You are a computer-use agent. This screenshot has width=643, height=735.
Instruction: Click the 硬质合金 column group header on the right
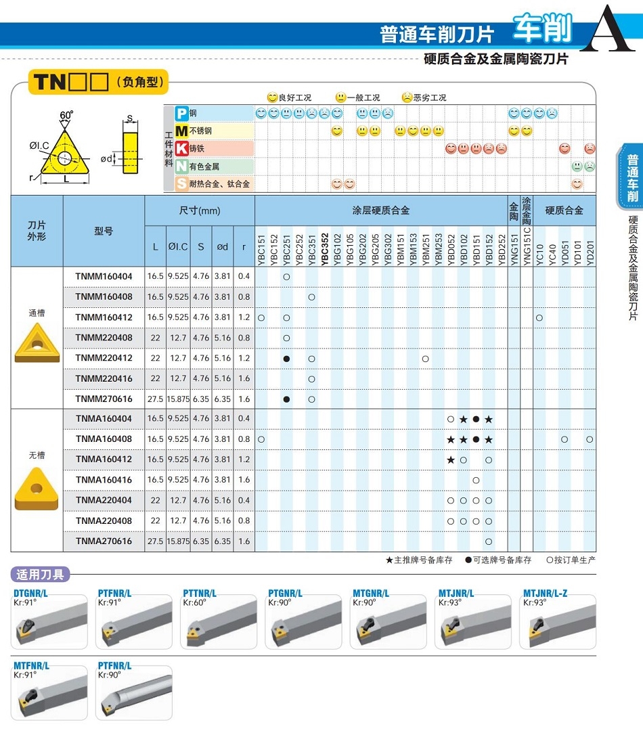[564, 210]
